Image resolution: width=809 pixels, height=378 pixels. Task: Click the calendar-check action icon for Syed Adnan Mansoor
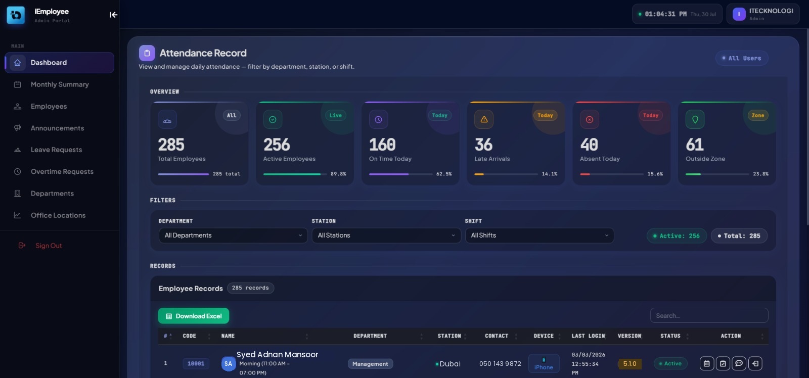pos(723,363)
